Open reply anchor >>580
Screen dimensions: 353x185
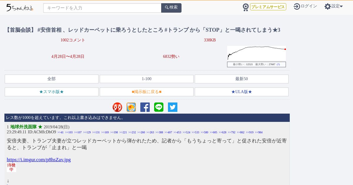pos(204,132)
